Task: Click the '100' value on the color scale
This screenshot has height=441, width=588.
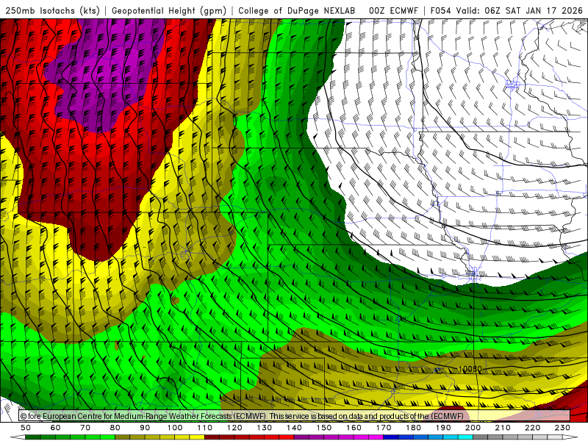Action: 175,428
